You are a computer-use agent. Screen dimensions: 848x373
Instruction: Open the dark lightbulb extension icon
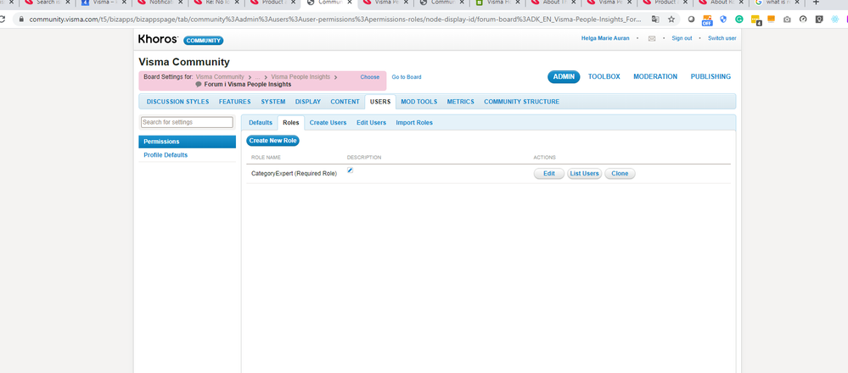click(819, 19)
